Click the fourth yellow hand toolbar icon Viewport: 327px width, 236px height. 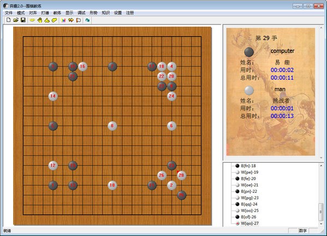(x=55, y=20)
